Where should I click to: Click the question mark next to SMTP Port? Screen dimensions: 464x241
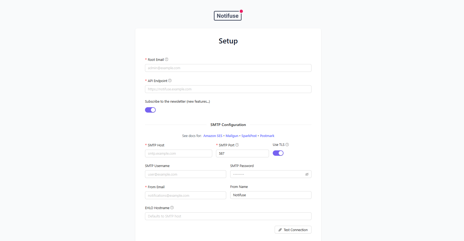pyautogui.click(x=237, y=145)
